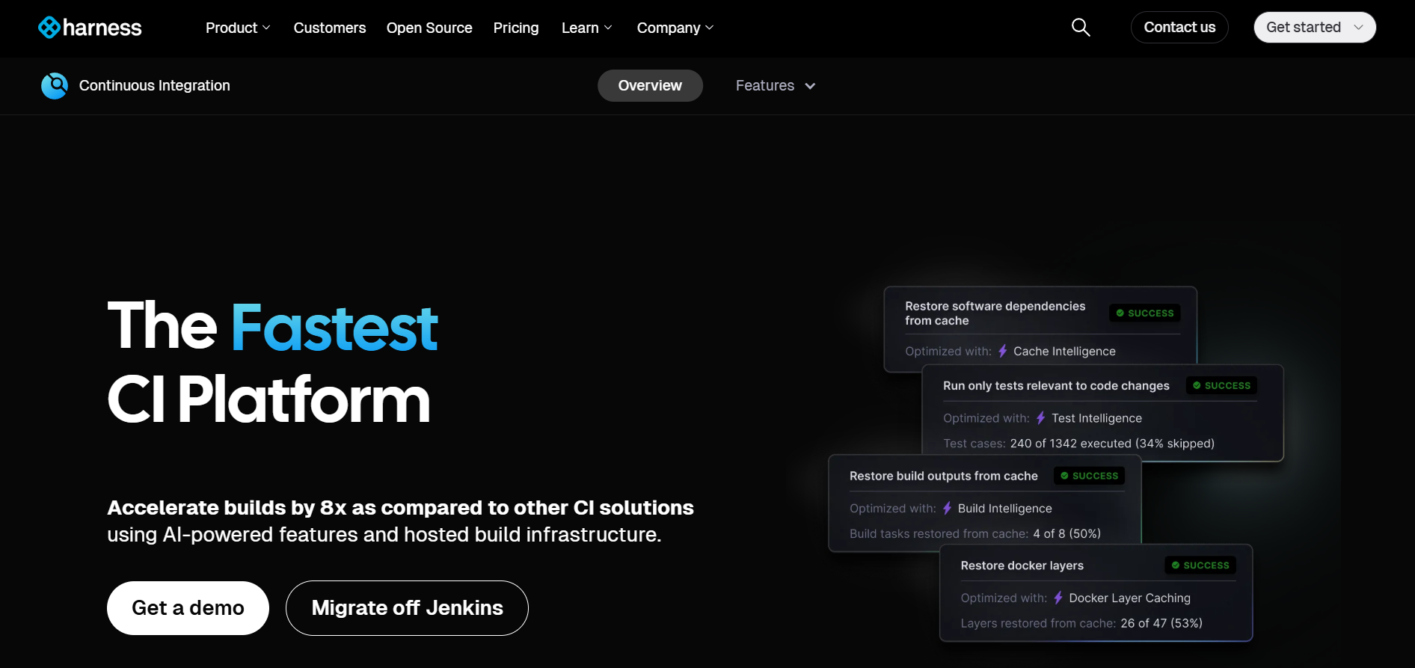Click Migrate off Jenkins button
The width and height of the screenshot is (1415, 668).
[x=407, y=608]
